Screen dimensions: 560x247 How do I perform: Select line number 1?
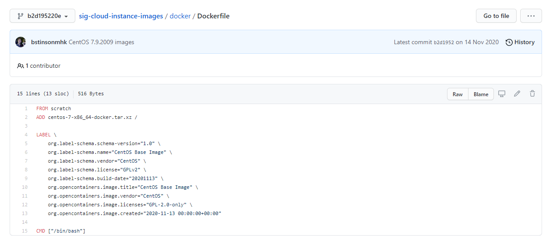(26, 108)
